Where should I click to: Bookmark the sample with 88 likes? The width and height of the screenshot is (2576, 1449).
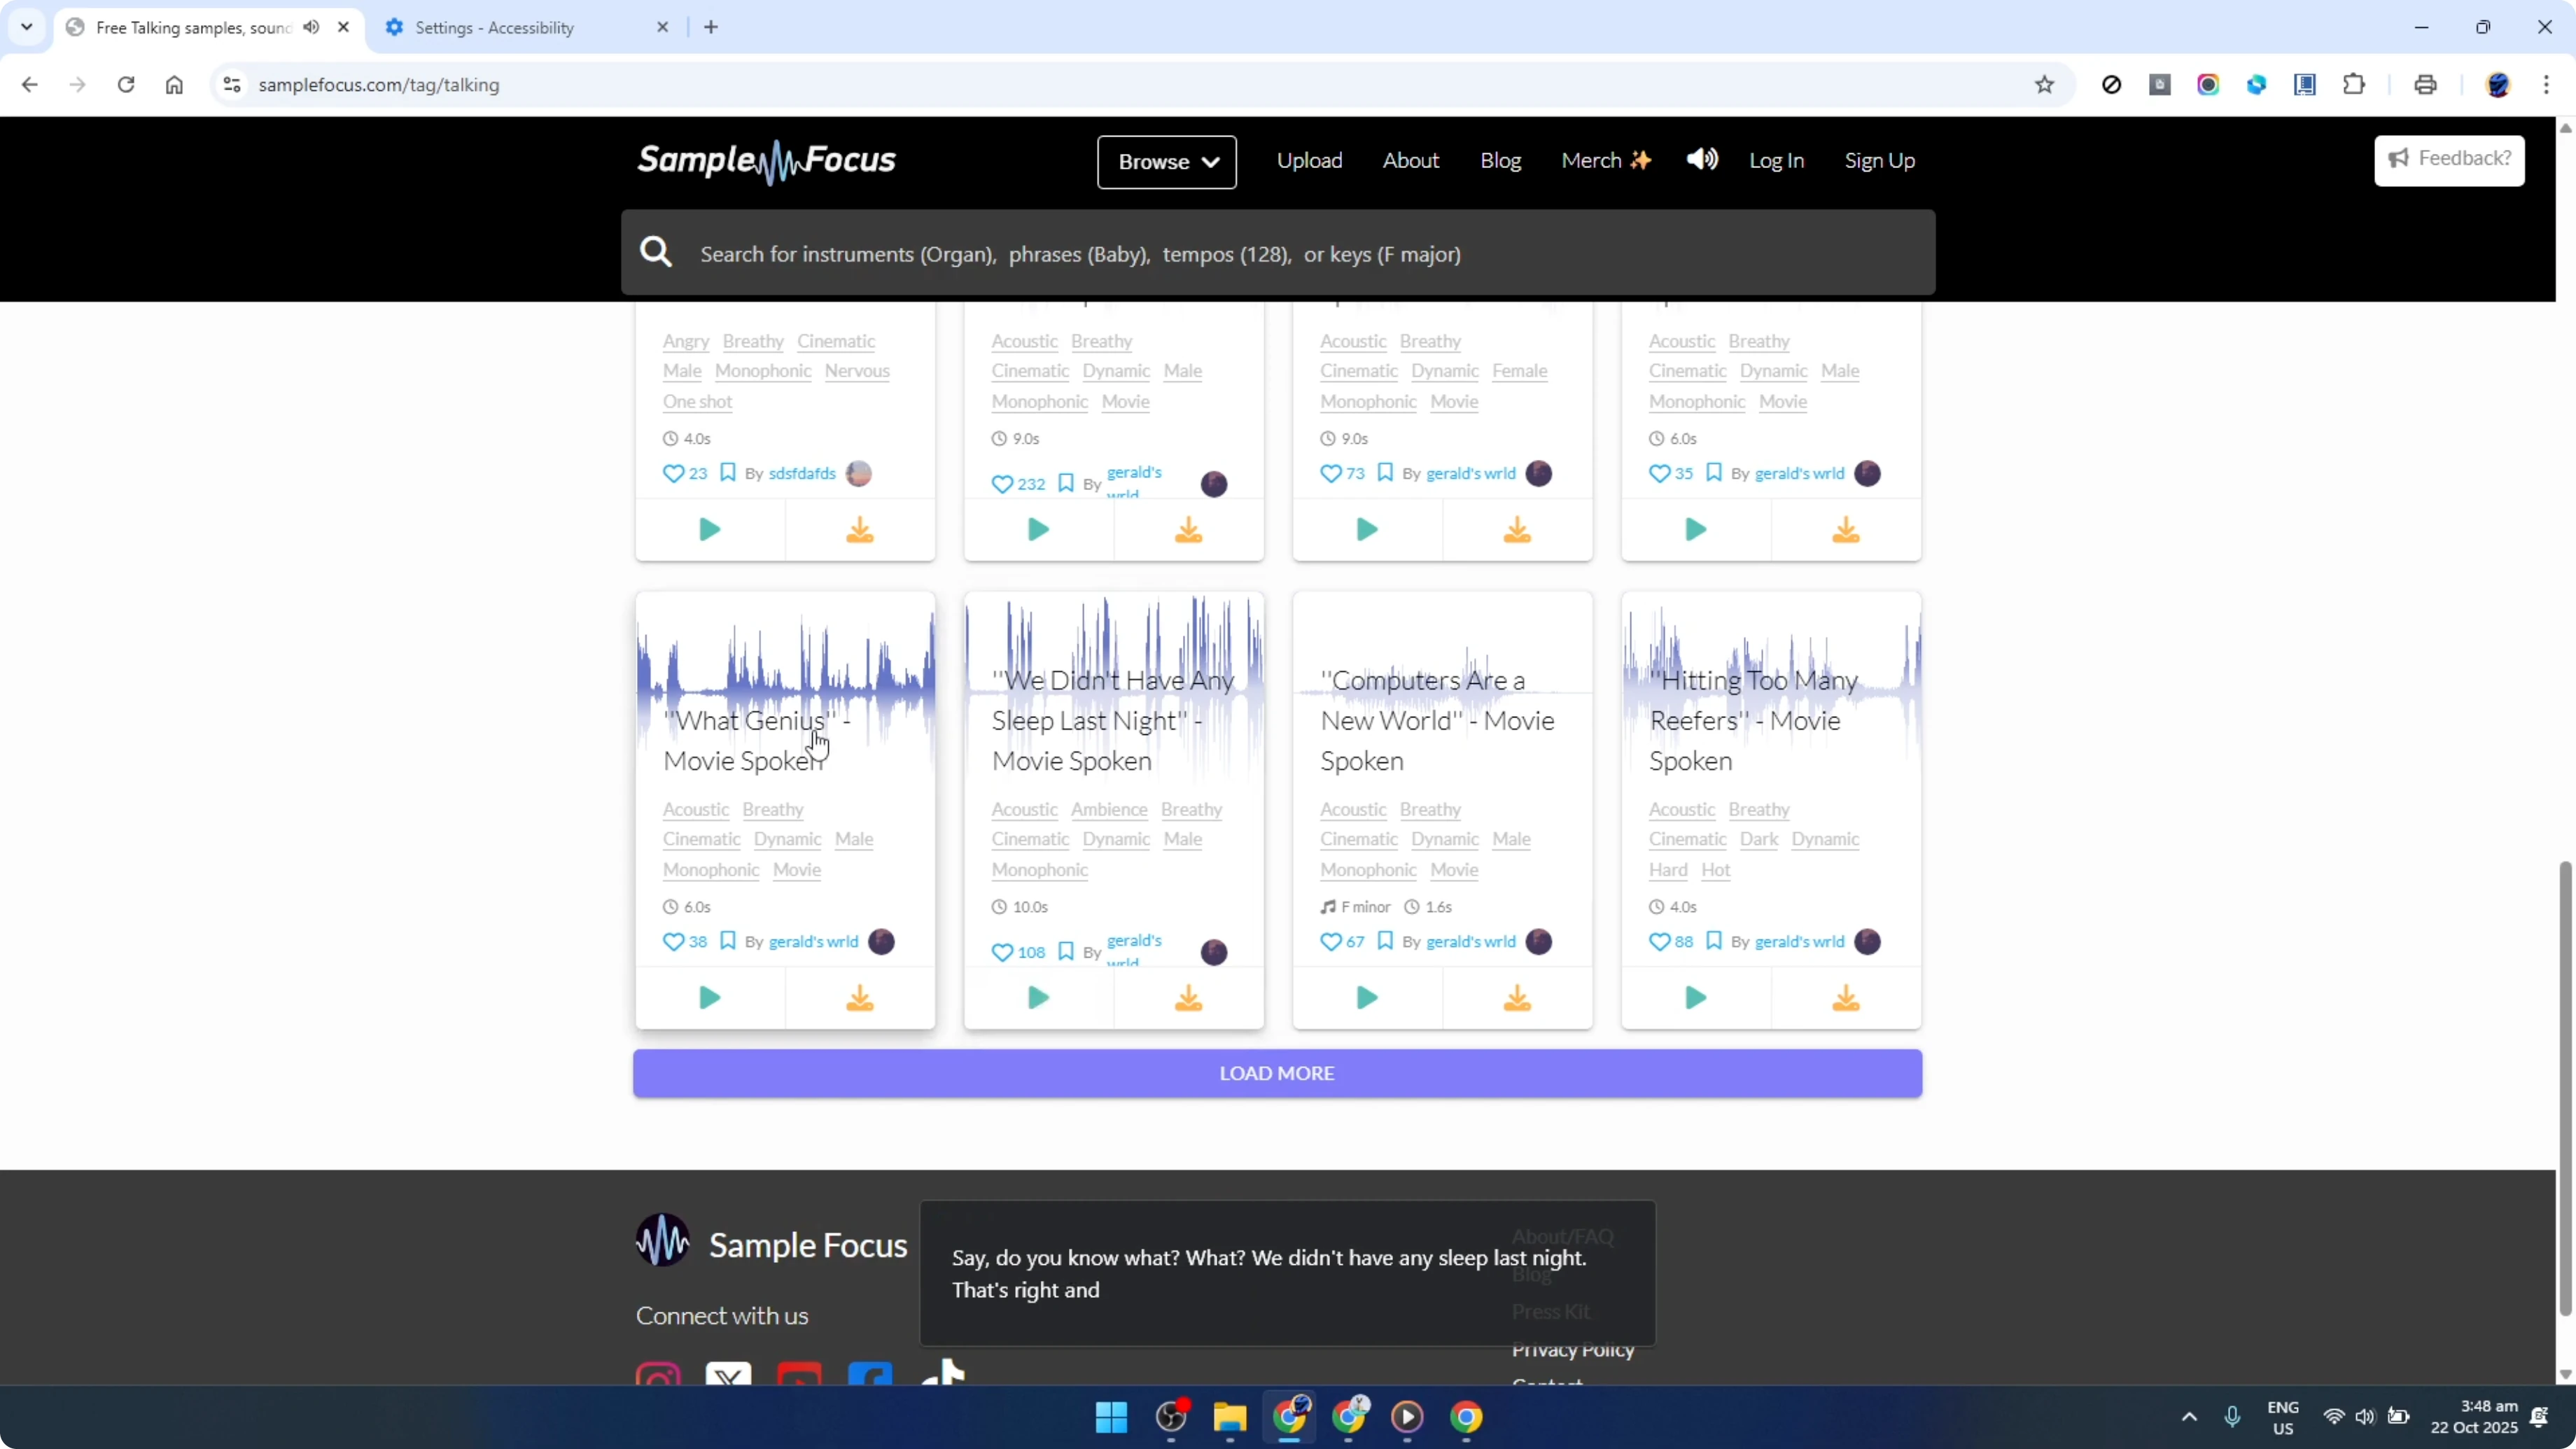pyautogui.click(x=1714, y=941)
